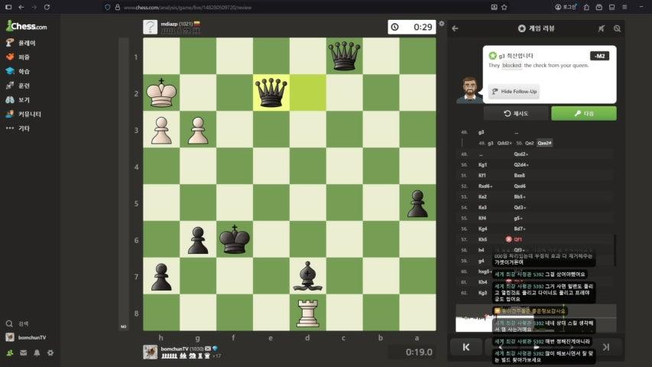Select move Q2d4+ in move list

[521, 165]
